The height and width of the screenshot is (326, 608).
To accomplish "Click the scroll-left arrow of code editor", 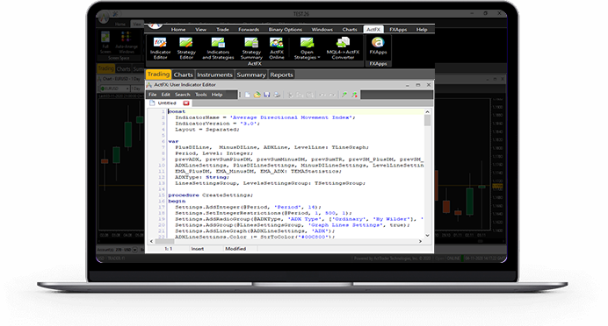I will tap(152, 241).
